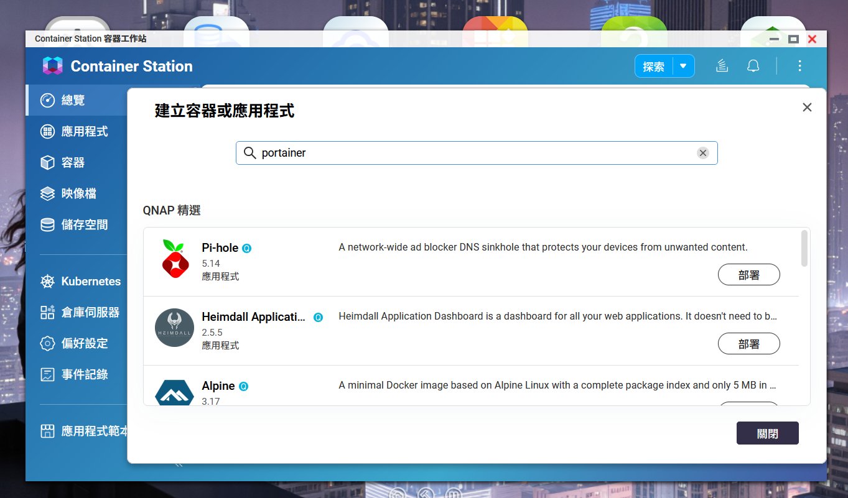Open the Applications (應用程式) sidebar item
Screen dimensions: 848x498
click(77, 131)
